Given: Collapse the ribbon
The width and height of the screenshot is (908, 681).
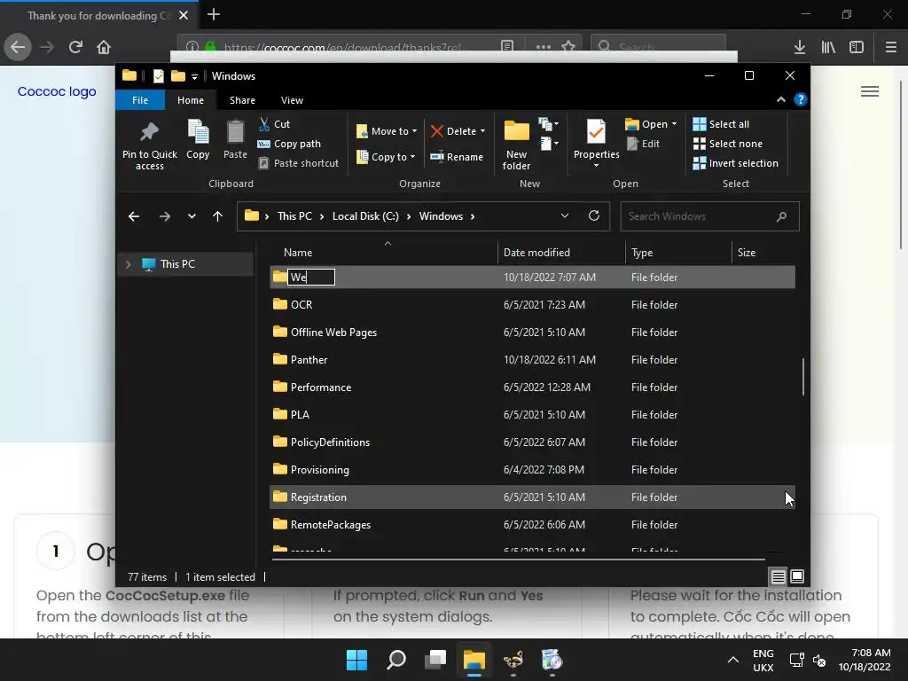Looking at the screenshot, I should point(781,99).
